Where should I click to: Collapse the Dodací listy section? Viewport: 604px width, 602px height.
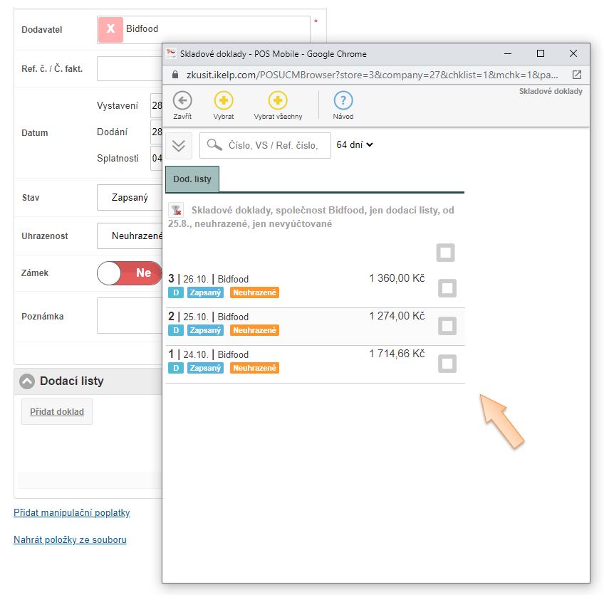[27, 381]
